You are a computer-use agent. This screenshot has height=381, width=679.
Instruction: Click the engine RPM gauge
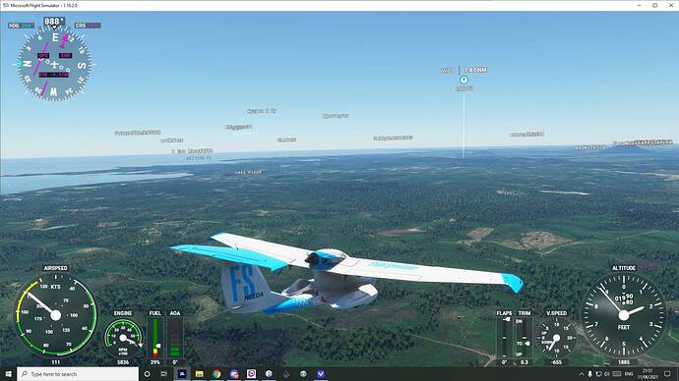(123, 338)
